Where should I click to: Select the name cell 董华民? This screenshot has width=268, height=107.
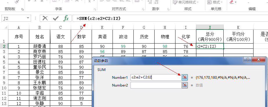(40, 67)
